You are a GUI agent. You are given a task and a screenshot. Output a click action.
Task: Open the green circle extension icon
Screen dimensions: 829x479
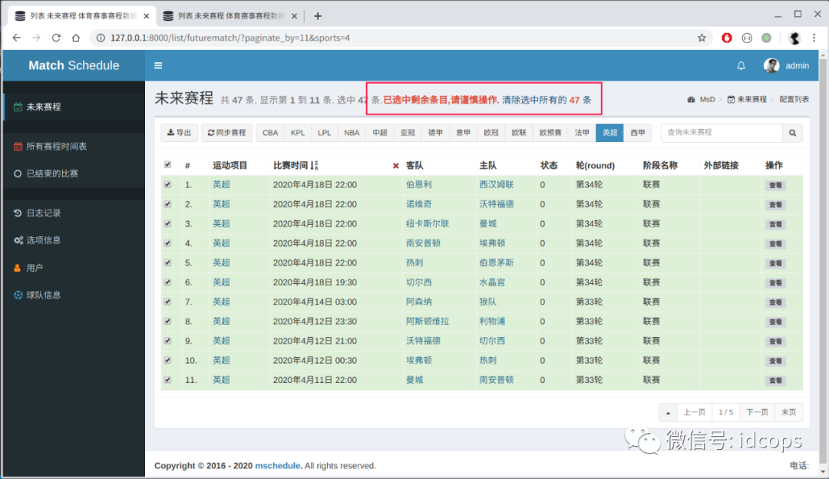[x=766, y=38]
